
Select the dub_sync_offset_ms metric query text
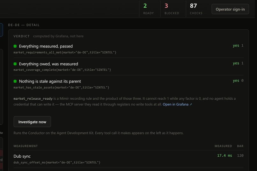[57, 162]
